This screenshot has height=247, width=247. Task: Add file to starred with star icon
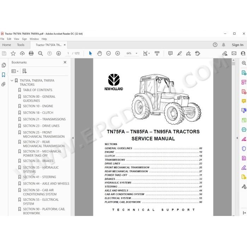[x=13, y=53]
